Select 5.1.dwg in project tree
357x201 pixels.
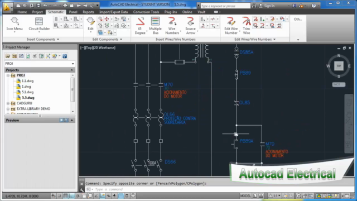pos(27,92)
